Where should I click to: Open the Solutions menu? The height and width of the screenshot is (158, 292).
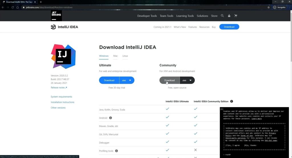[x=202, y=16]
